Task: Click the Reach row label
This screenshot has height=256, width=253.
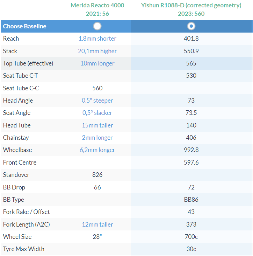Action: [x=11, y=39]
